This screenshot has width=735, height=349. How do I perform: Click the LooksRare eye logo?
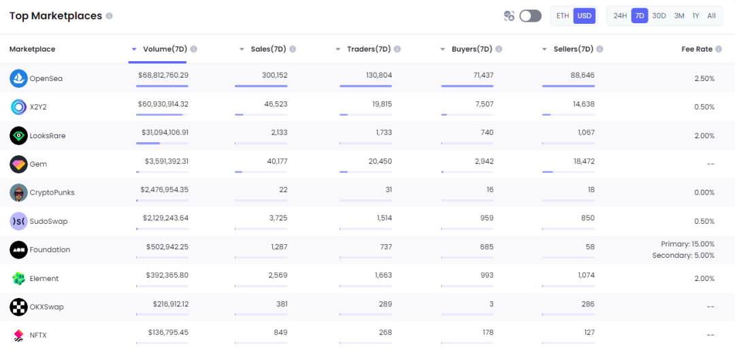pyautogui.click(x=19, y=135)
